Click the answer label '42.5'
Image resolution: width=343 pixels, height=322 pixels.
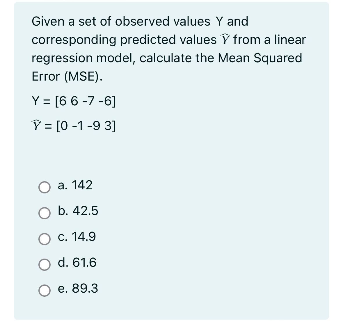[86, 211]
